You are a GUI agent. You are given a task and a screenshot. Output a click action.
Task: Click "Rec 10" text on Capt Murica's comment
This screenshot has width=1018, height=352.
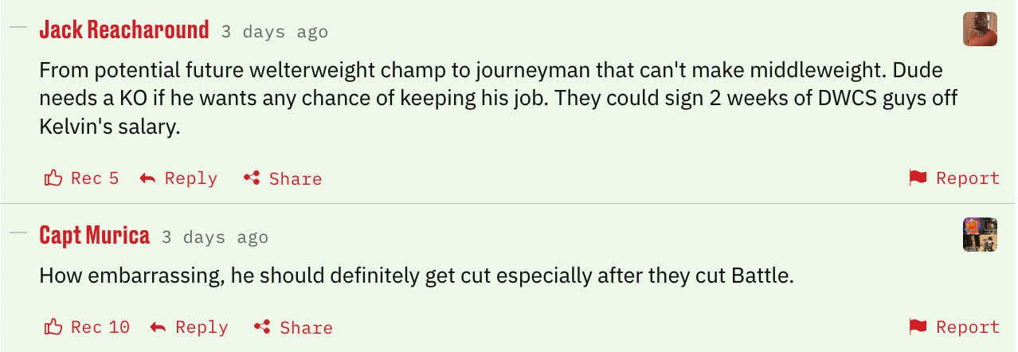pos(100,327)
